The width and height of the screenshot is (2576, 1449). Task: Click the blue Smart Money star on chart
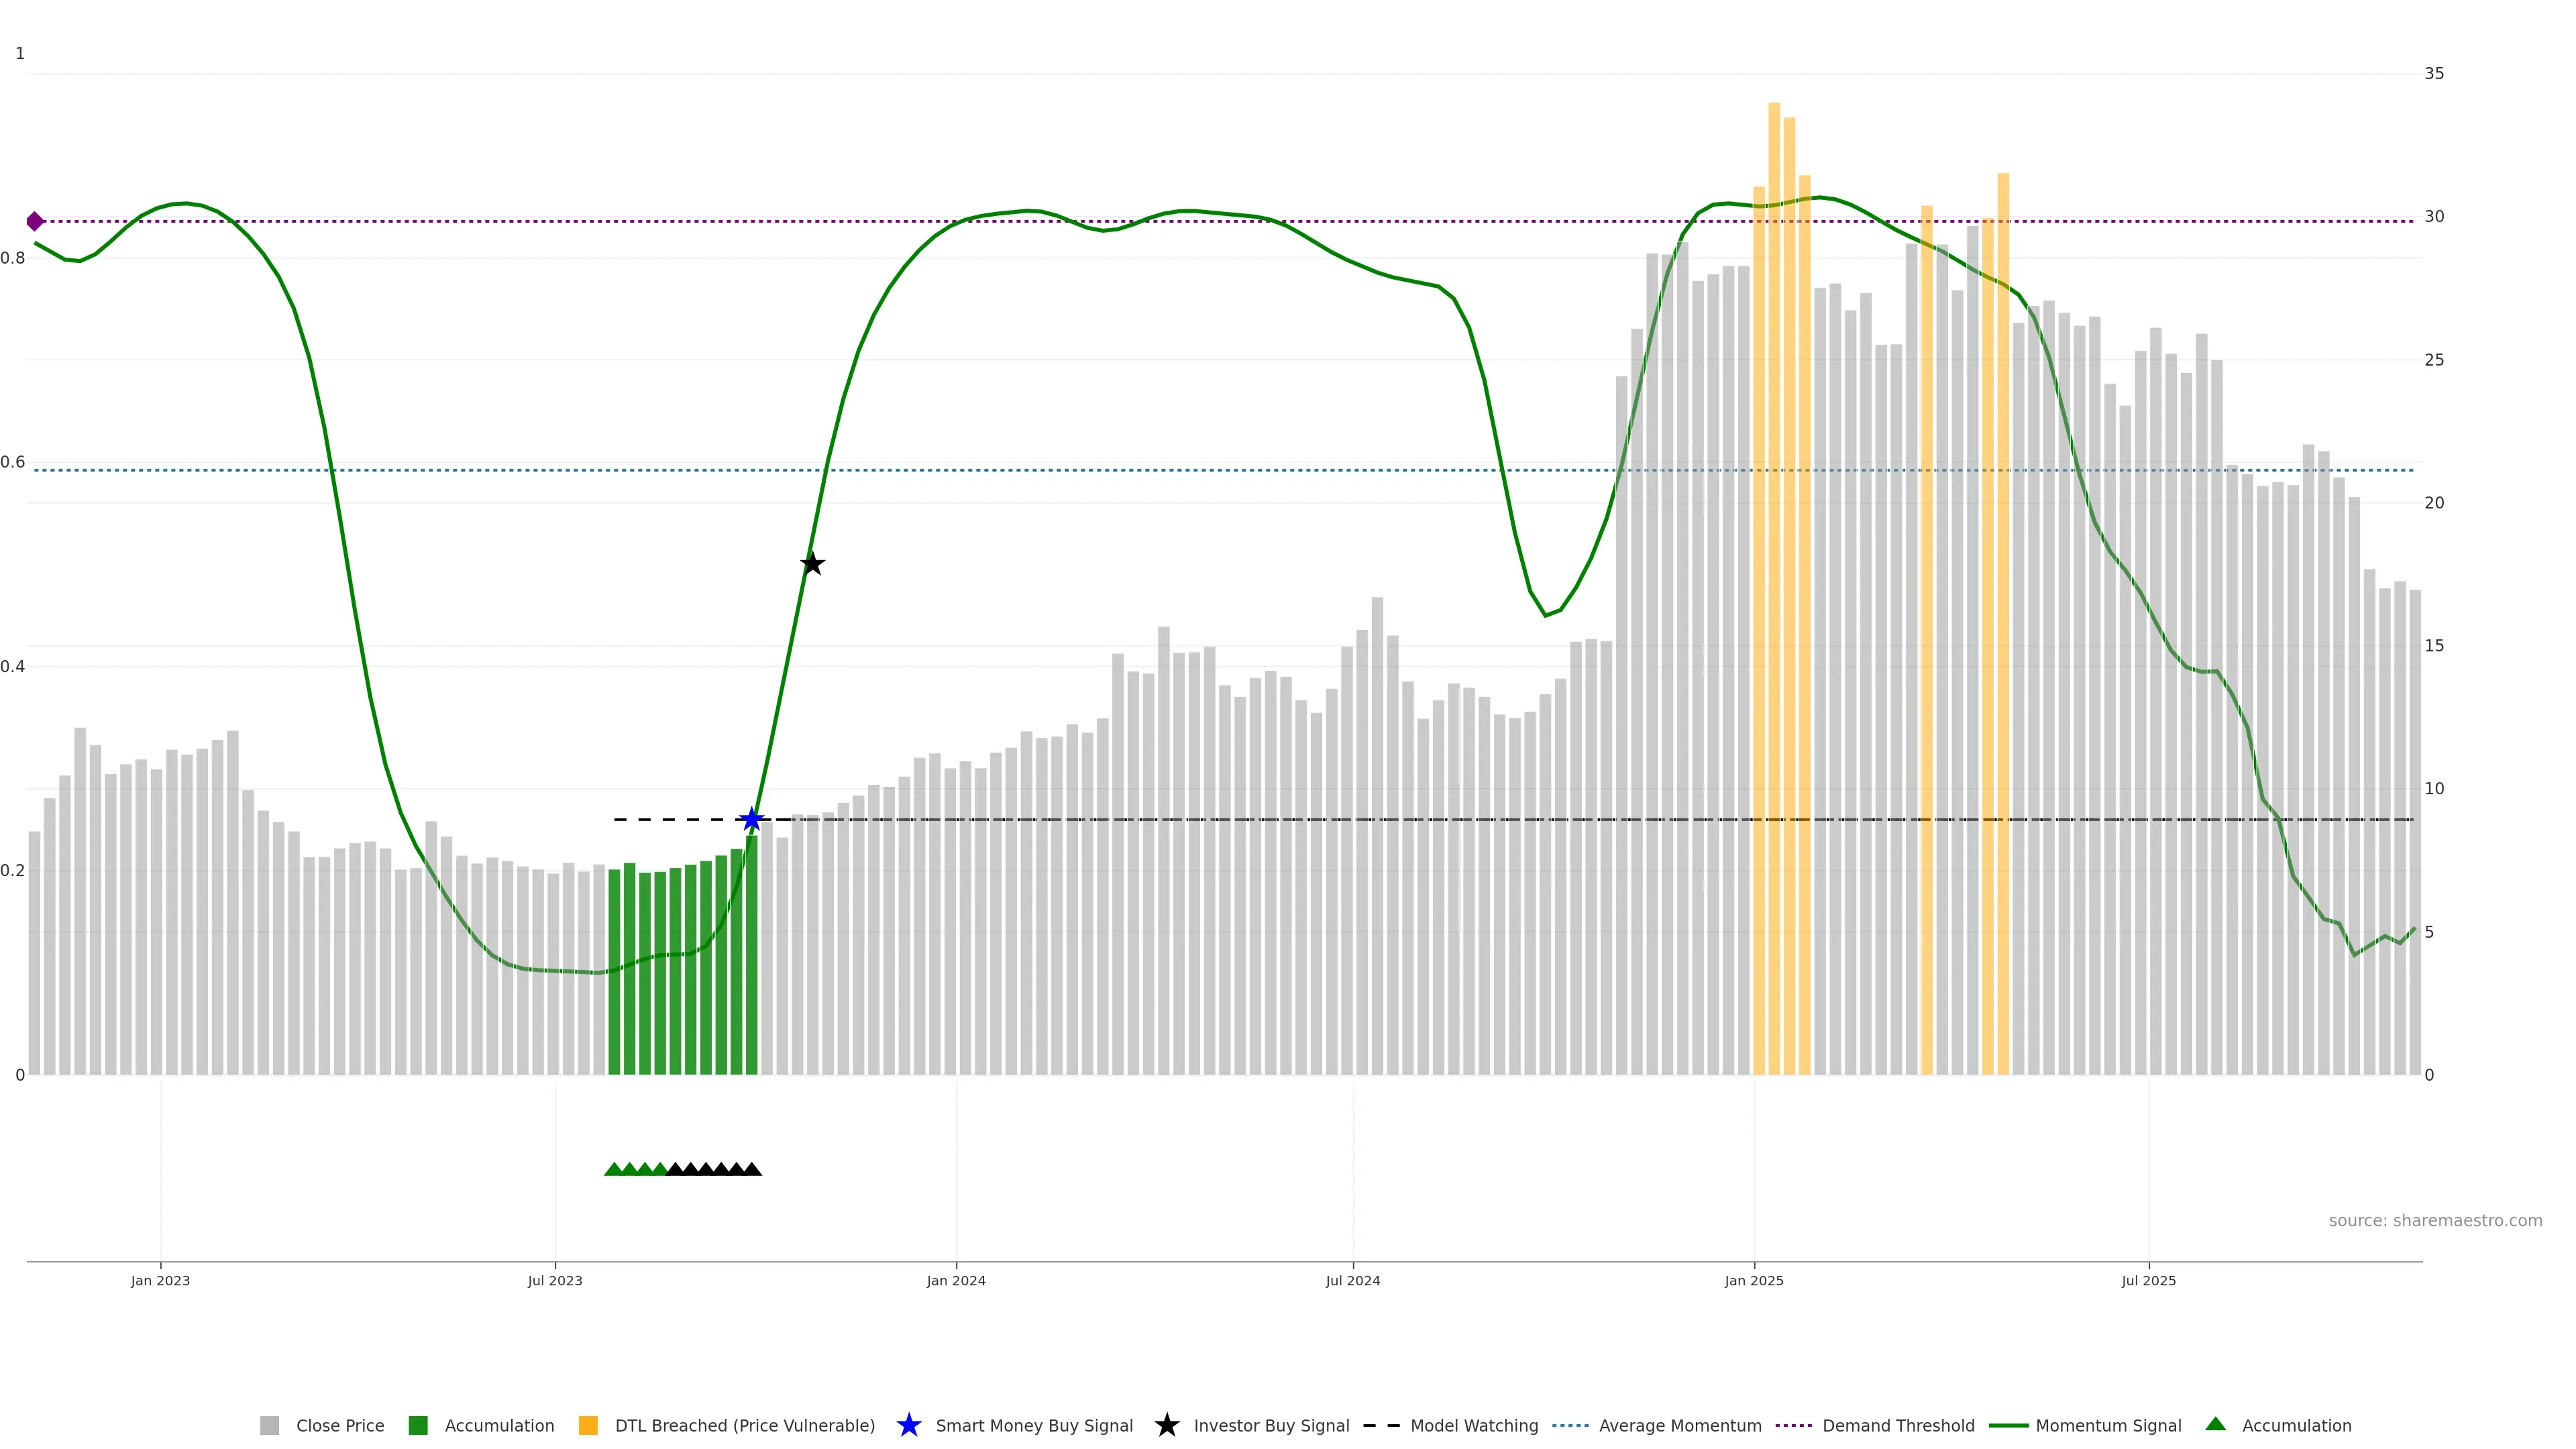pyautogui.click(x=752, y=819)
